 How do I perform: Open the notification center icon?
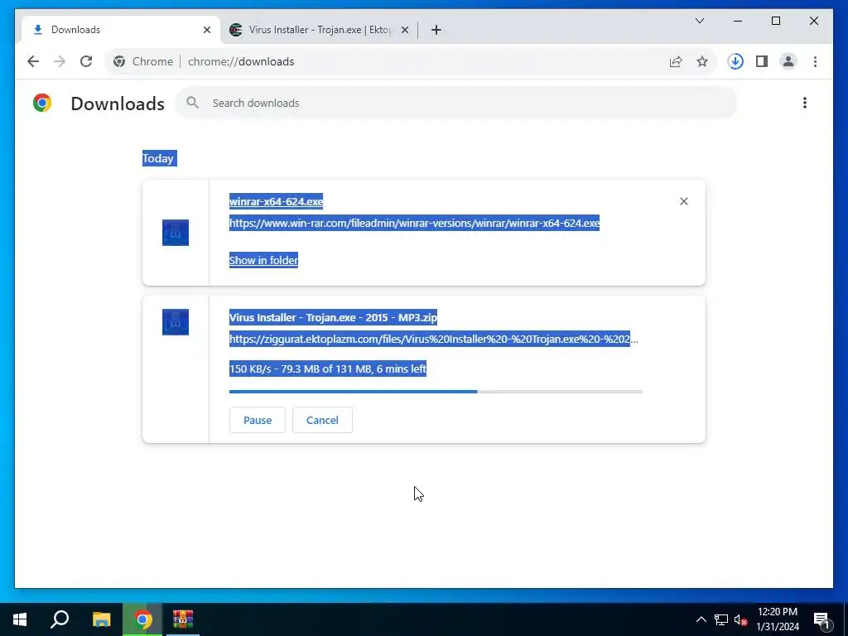click(x=821, y=619)
